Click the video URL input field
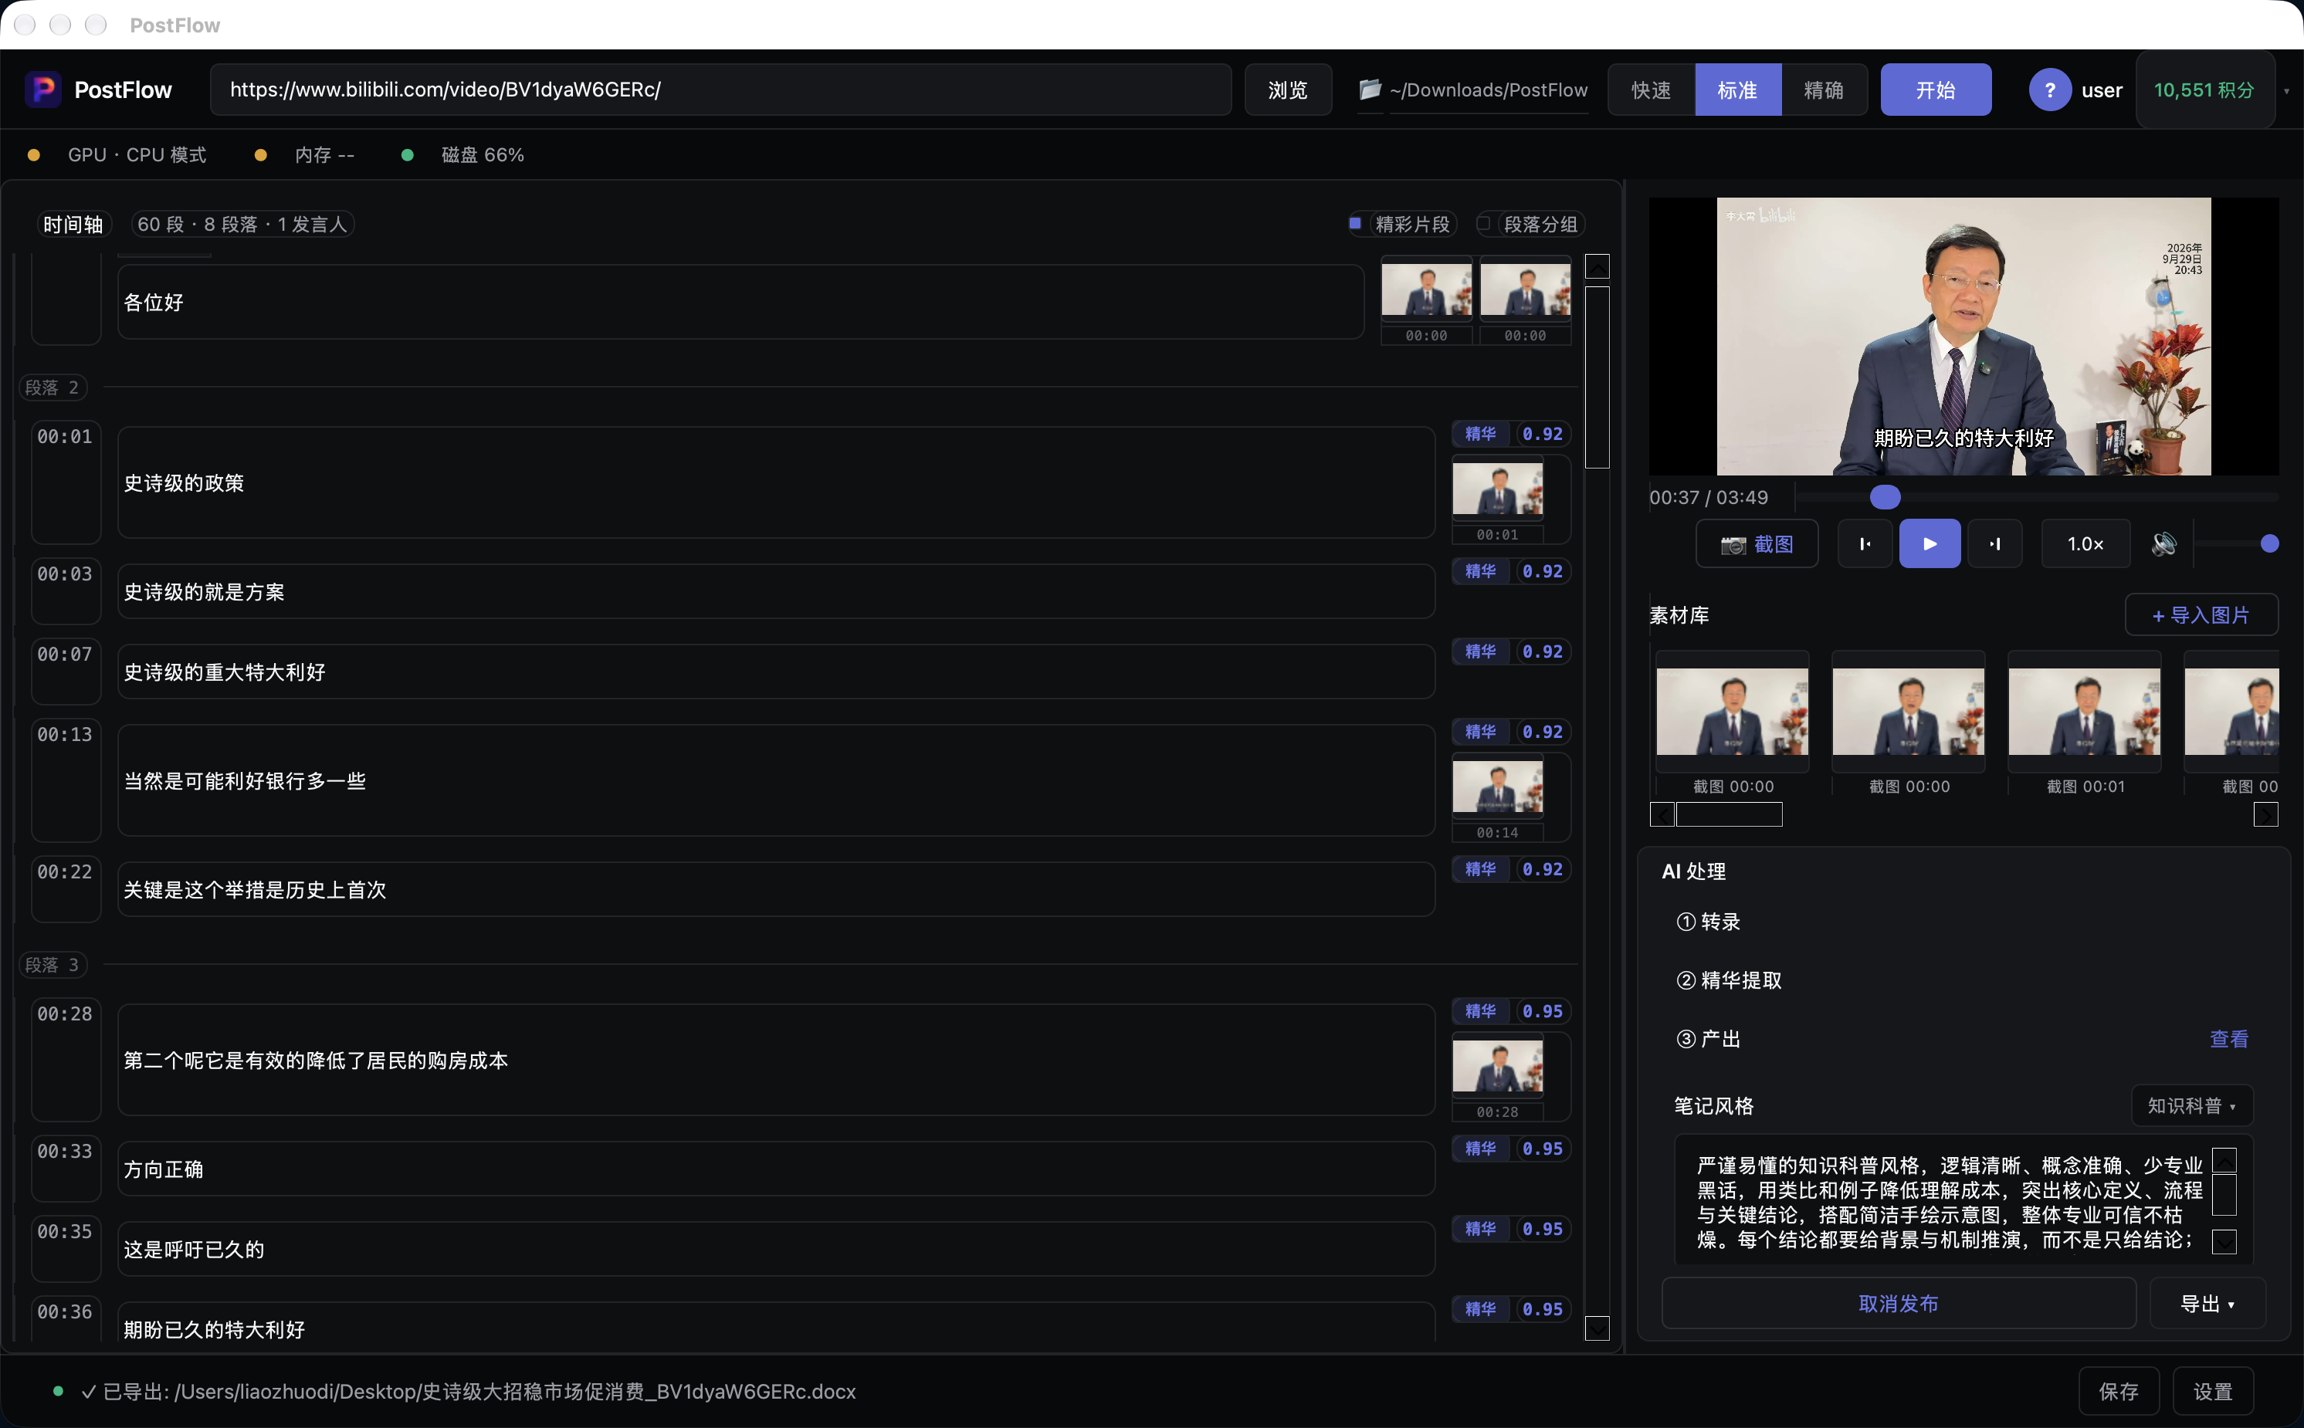The image size is (2304, 1428). click(x=720, y=90)
